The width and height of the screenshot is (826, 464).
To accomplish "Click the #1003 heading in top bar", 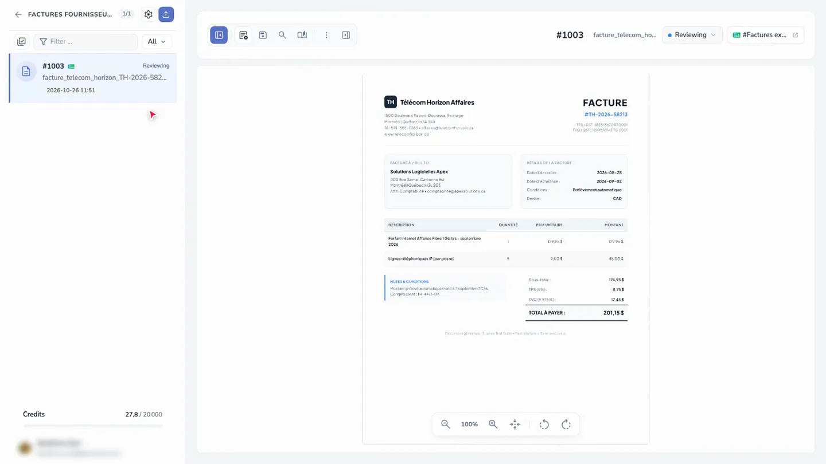I will (570, 35).
